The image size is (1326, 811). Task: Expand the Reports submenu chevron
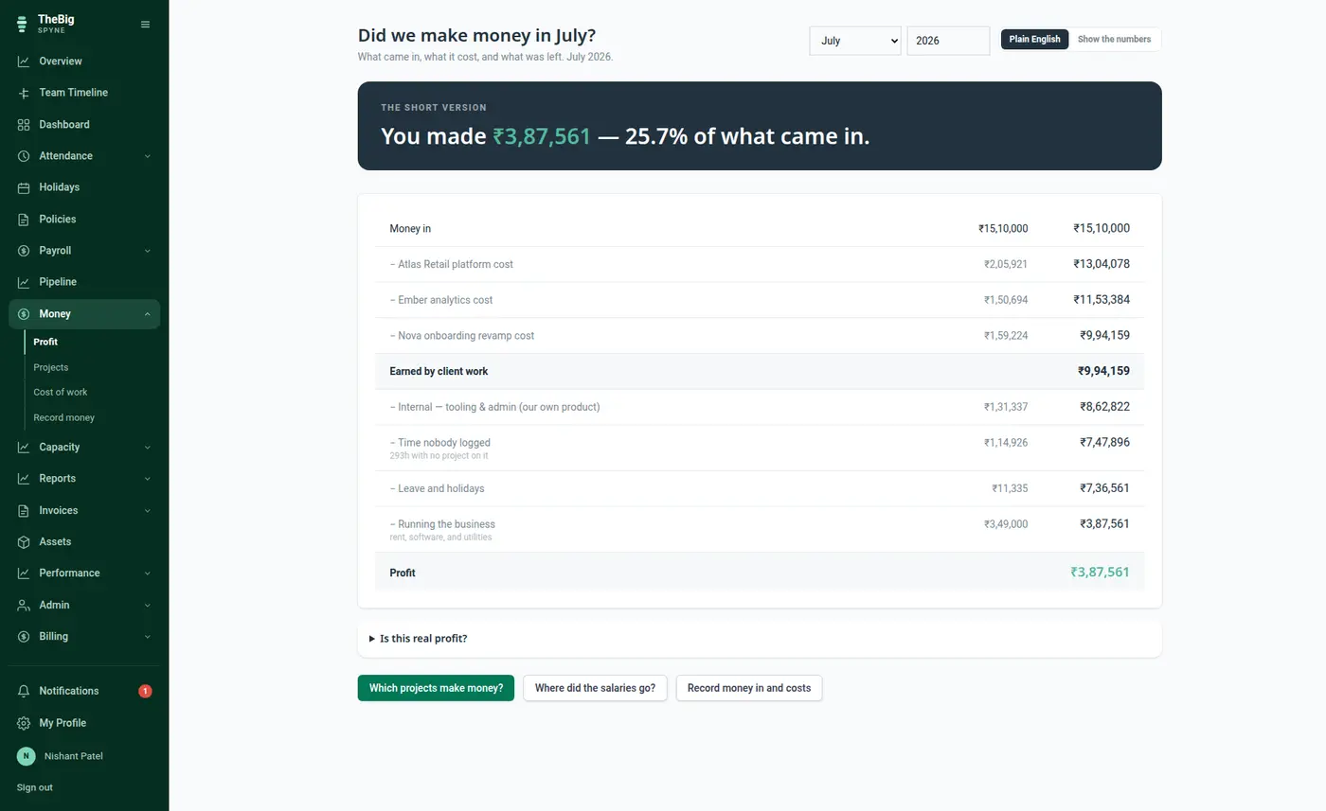(148, 479)
